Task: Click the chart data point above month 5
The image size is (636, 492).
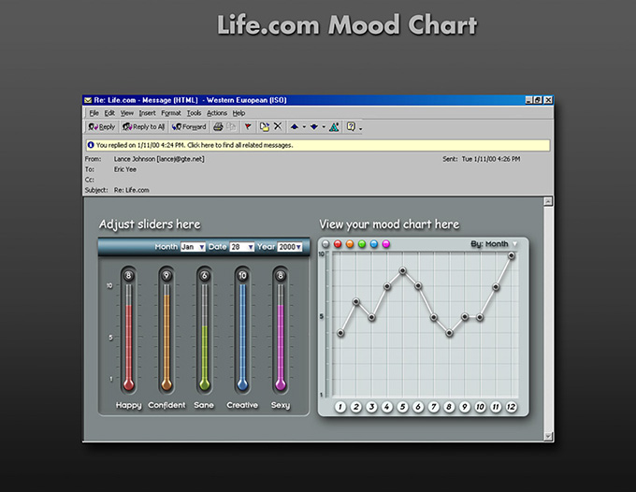Action: (403, 270)
